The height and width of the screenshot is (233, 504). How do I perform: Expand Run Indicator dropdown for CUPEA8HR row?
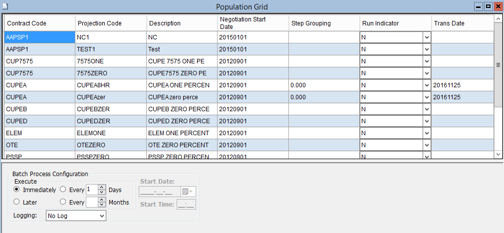pos(426,85)
